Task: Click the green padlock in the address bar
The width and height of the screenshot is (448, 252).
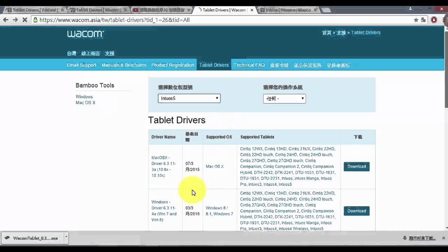Action: [x=35, y=20]
